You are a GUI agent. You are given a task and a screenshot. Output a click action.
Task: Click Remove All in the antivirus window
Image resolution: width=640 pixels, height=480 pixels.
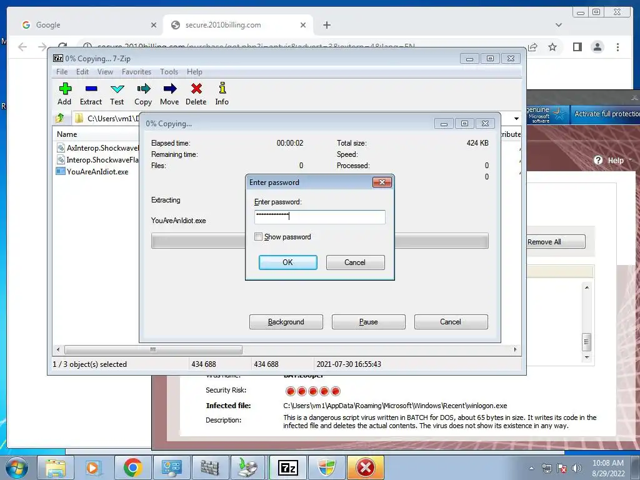pos(556,242)
